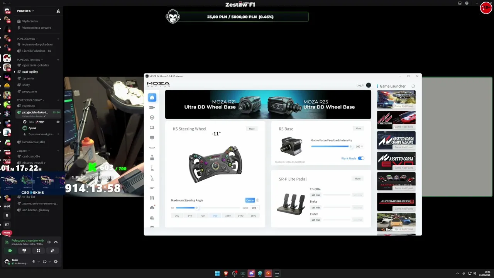
Task: Click the Automobilista 2 game tile
Action: [396, 202]
